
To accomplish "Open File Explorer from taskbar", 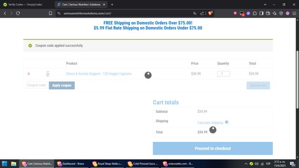I will pyautogui.click(x=14, y=164).
